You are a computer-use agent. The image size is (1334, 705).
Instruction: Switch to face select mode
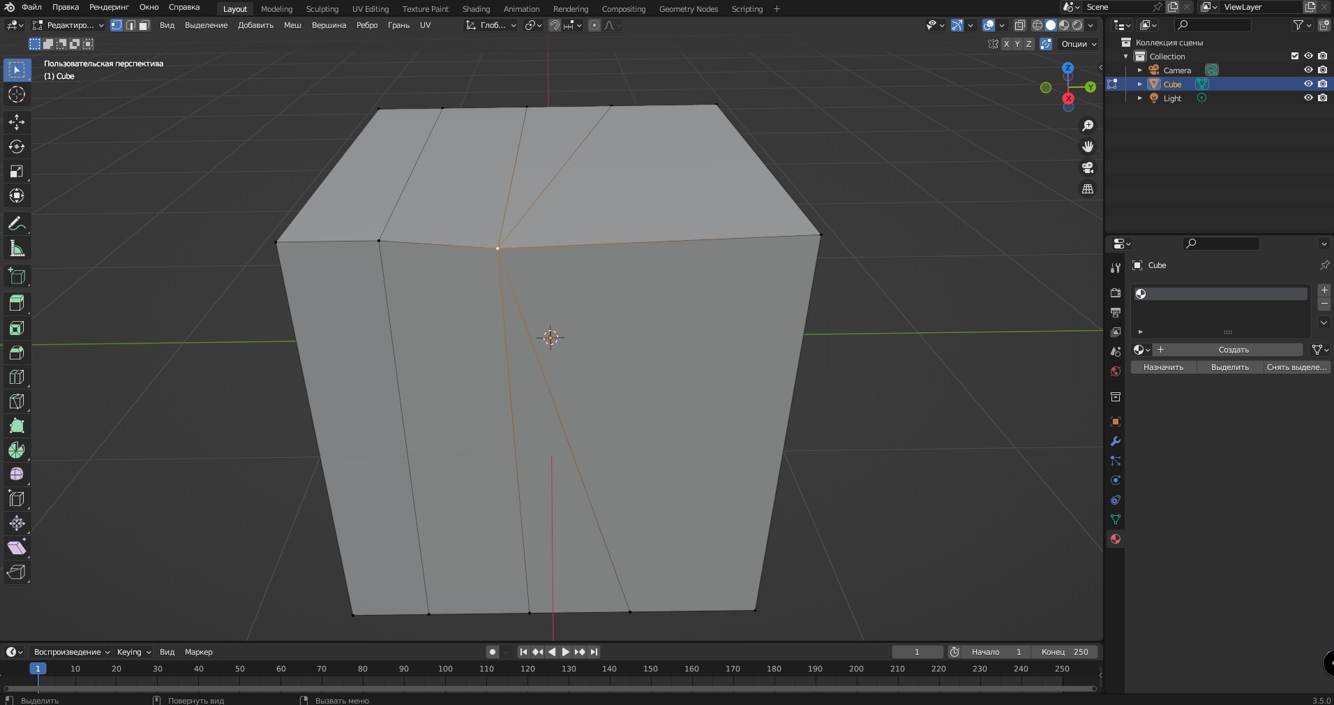click(x=144, y=25)
